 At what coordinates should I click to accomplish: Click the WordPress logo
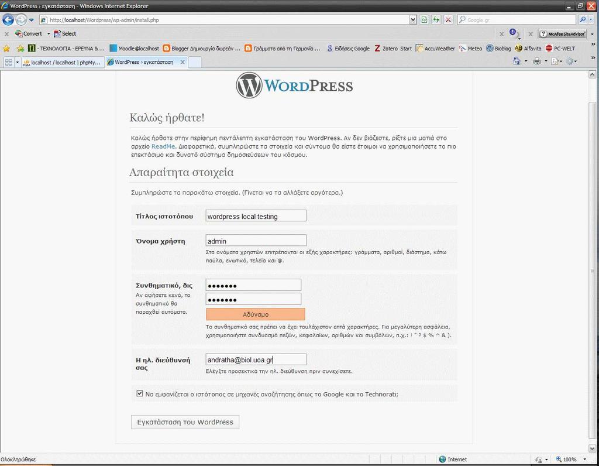pyautogui.click(x=294, y=85)
